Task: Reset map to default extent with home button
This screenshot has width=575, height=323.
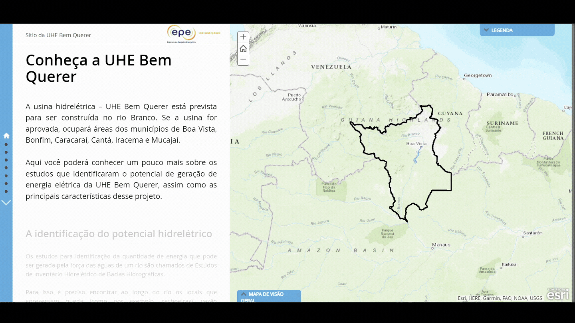Action: (x=243, y=49)
